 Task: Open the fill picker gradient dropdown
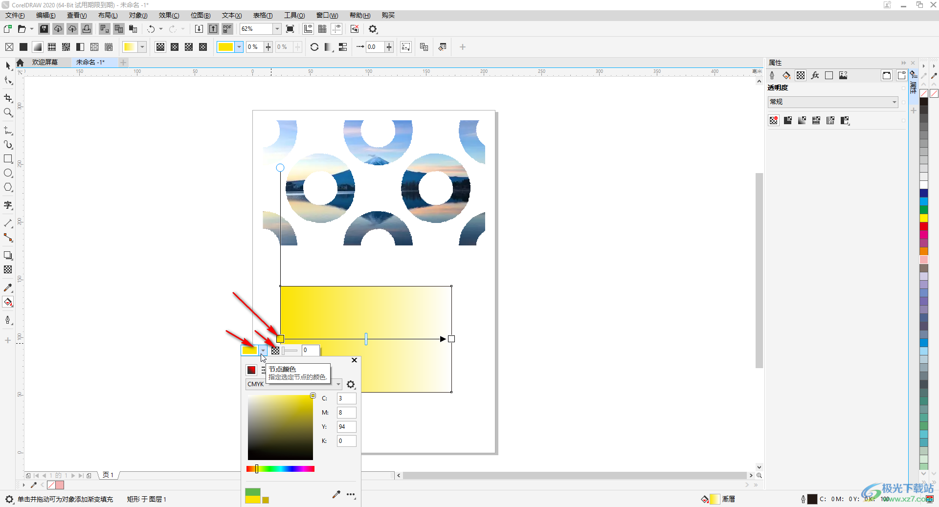(x=142, y=47)
